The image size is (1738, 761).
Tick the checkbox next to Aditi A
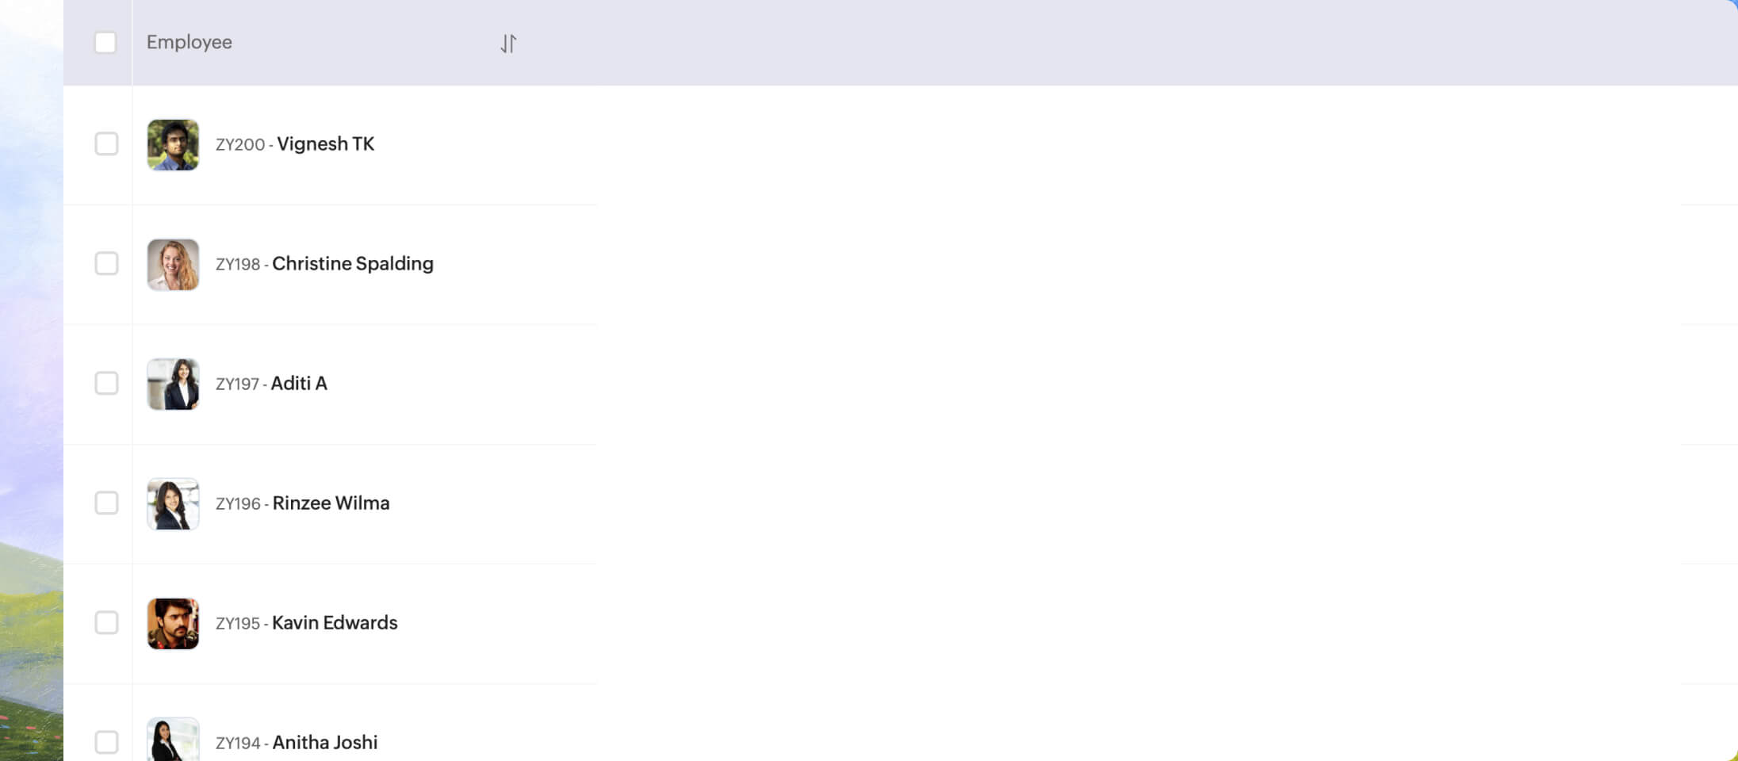[x=106, y=383]
